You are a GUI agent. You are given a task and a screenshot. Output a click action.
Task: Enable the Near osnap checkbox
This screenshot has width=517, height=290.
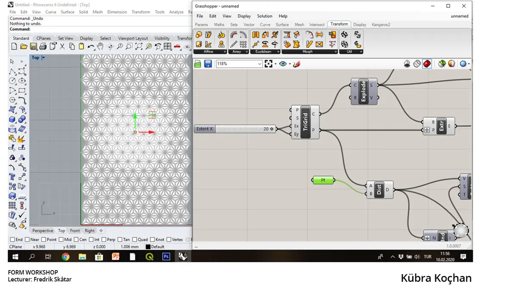tap(28, 240)
